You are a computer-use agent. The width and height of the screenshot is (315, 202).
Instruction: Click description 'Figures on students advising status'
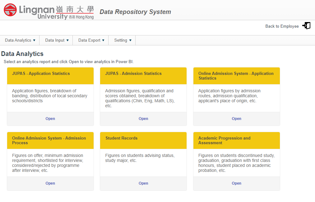[x=140, y=158]
